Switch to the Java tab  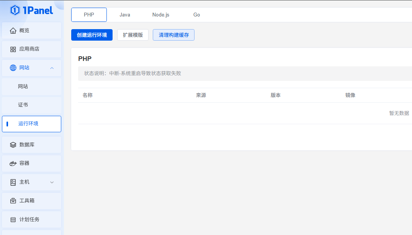pos(125,15)
